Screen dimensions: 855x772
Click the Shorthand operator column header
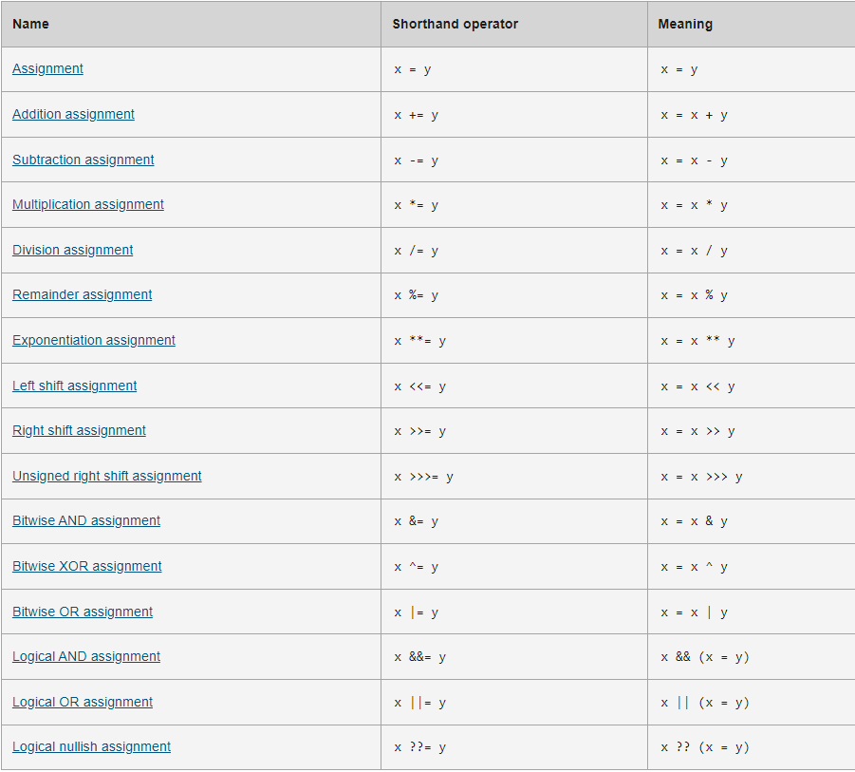pyautogui.click(x=455, y=24)
